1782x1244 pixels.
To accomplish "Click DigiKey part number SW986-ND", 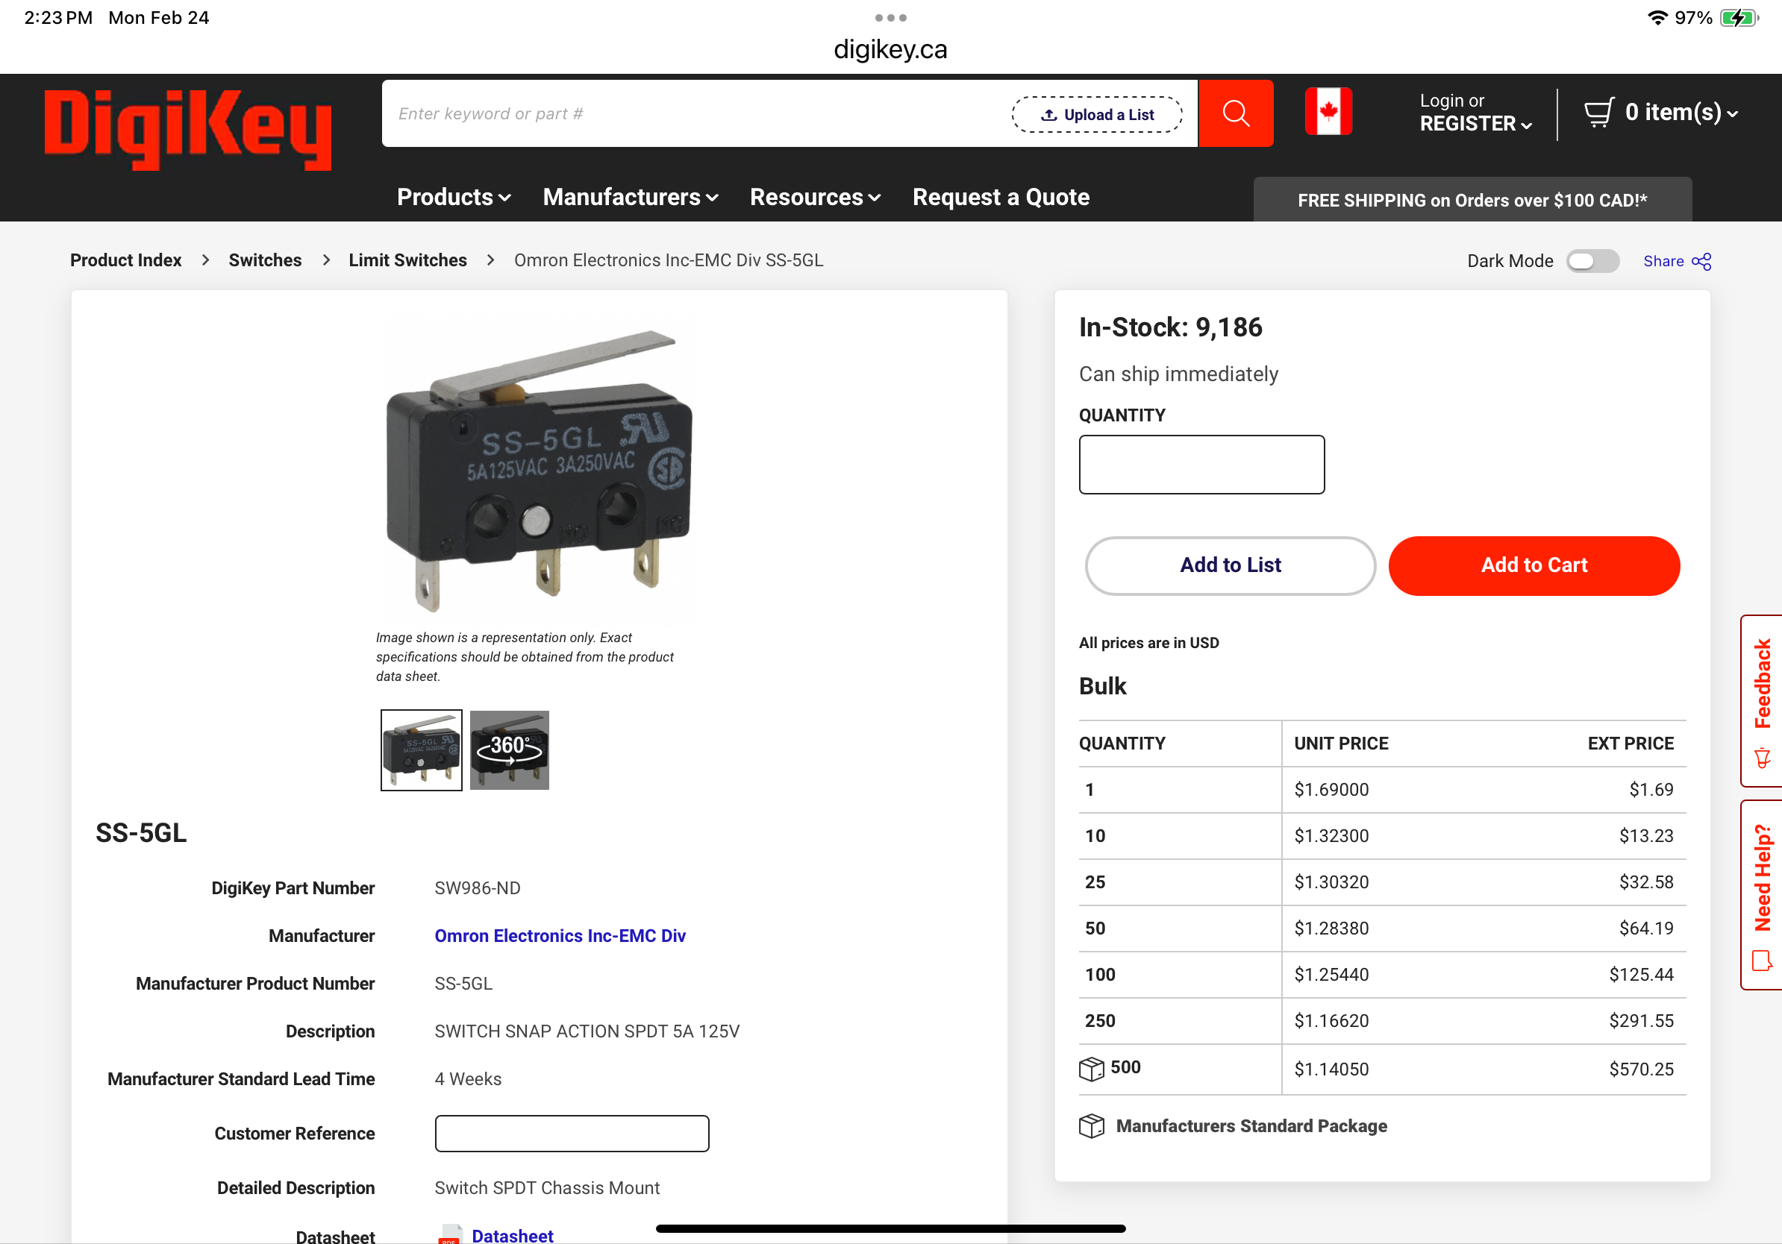I will [478, 888].
